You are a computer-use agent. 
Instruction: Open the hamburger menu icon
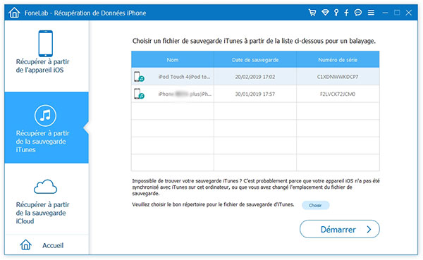371,13
